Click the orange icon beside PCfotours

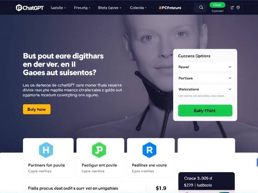pyautogui.click(x=160, y=8)
